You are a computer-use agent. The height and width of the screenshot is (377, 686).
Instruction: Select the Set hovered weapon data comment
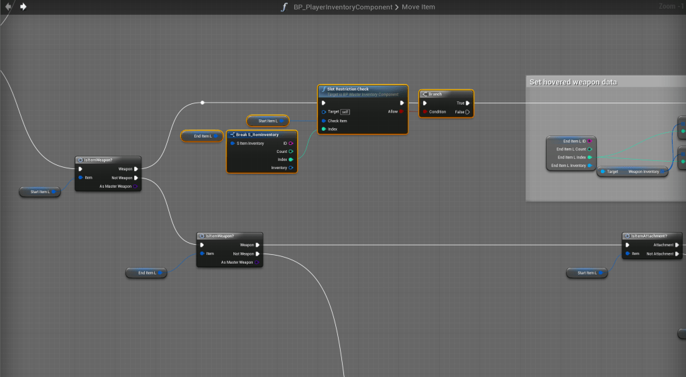[573, 82]
